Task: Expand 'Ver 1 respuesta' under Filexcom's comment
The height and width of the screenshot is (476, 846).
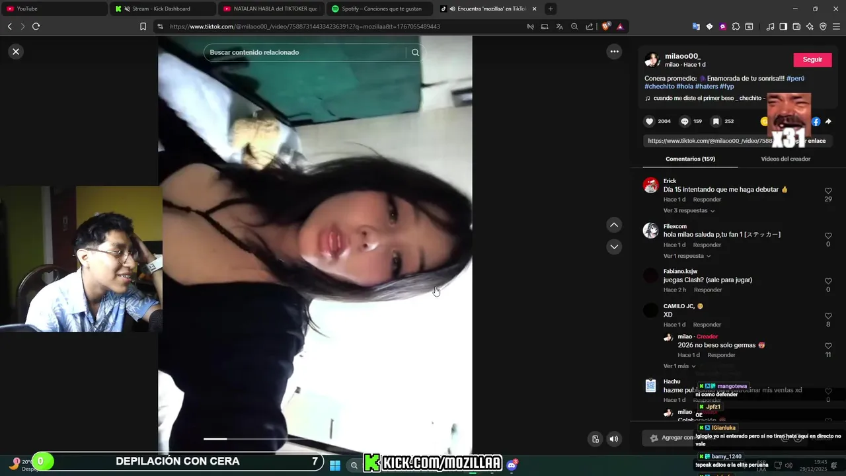Action: pos(687,256)
